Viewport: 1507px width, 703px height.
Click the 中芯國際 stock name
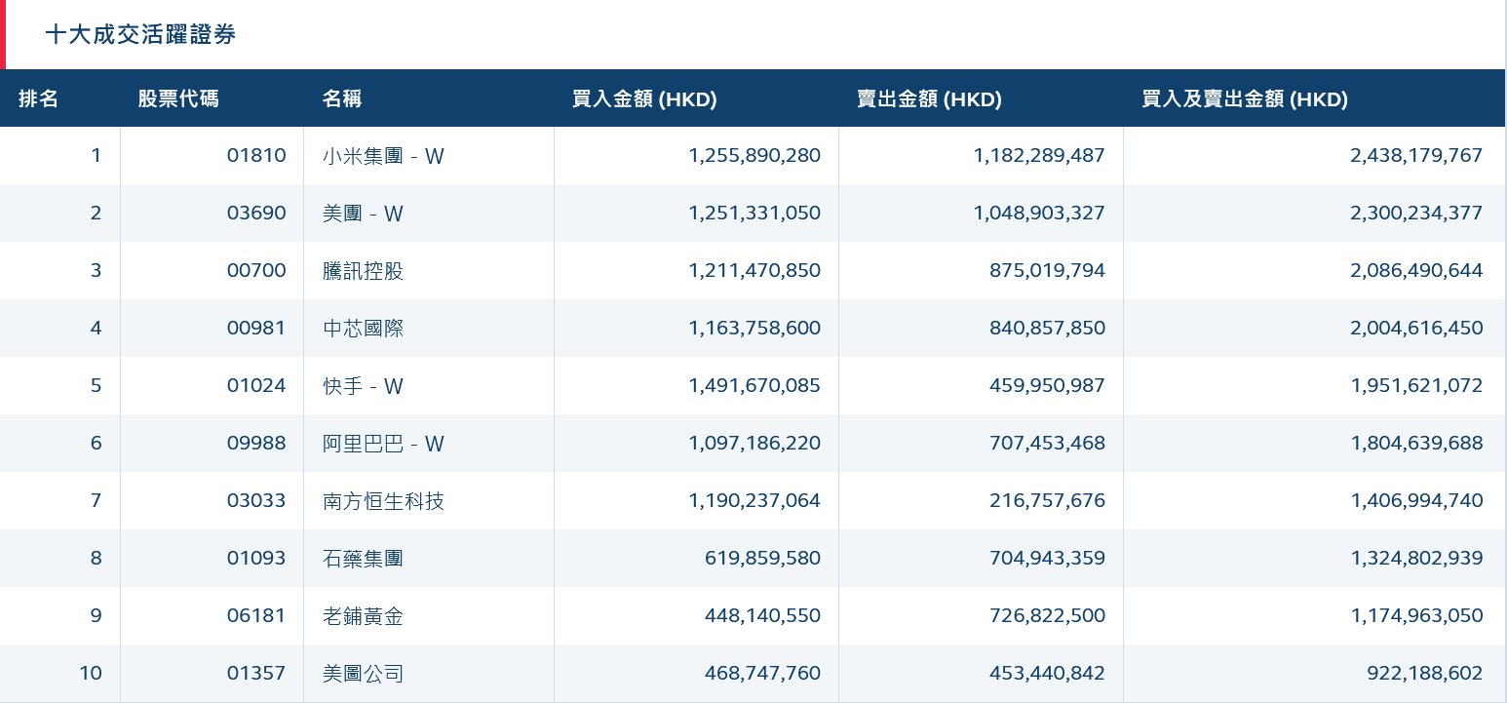point(363,329)
